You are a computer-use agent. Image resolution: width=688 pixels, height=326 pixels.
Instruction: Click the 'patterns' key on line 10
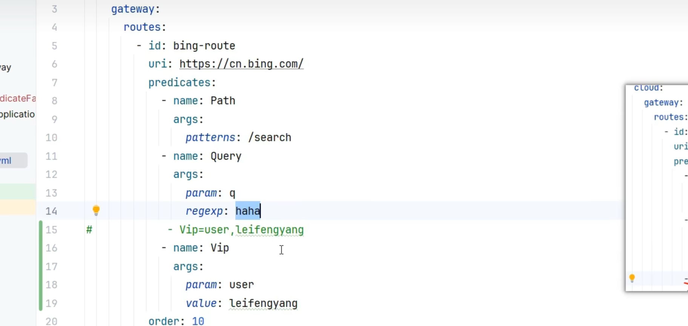coord(210,137)
